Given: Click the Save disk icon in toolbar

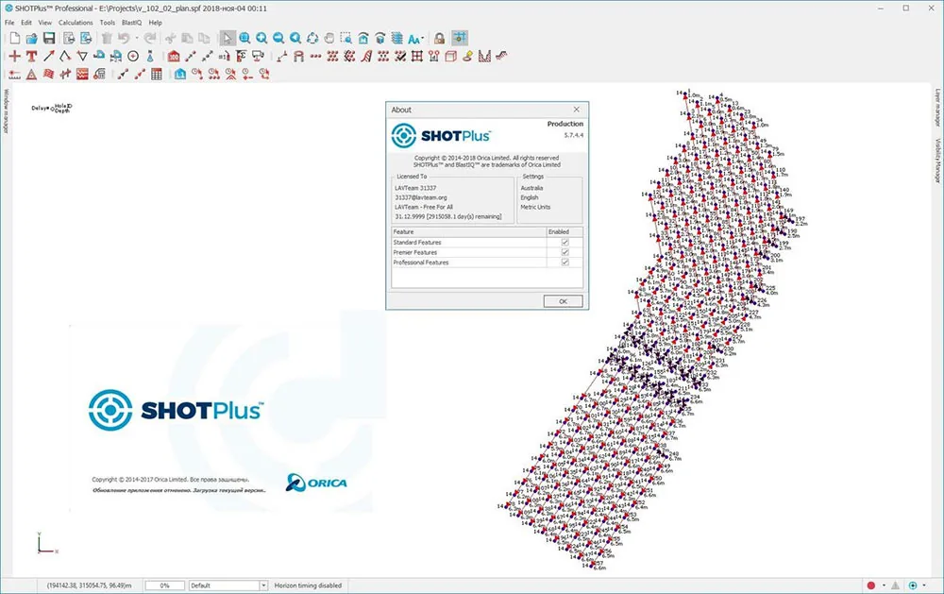Looking at the screenshot, I should 49,39.
